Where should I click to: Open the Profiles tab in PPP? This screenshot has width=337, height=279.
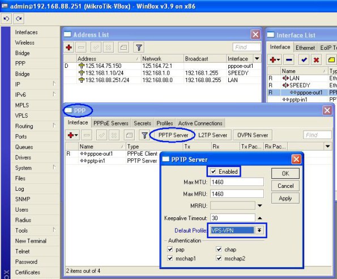click(x=165, y=123)
